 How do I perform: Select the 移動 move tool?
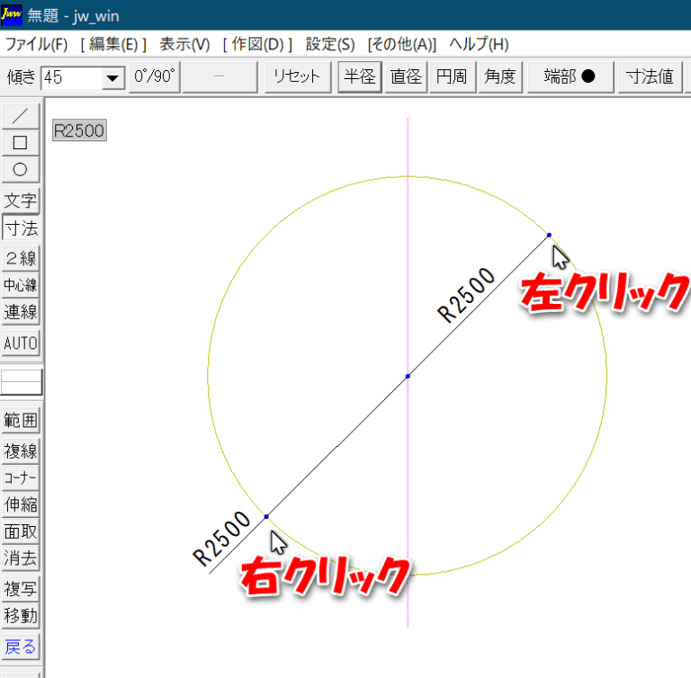pyautogui.click(x=21, y=616)
